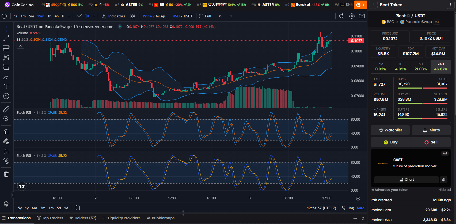Click the trash remove drawings icon
456x224 pixels.
(x=6, y=174)
